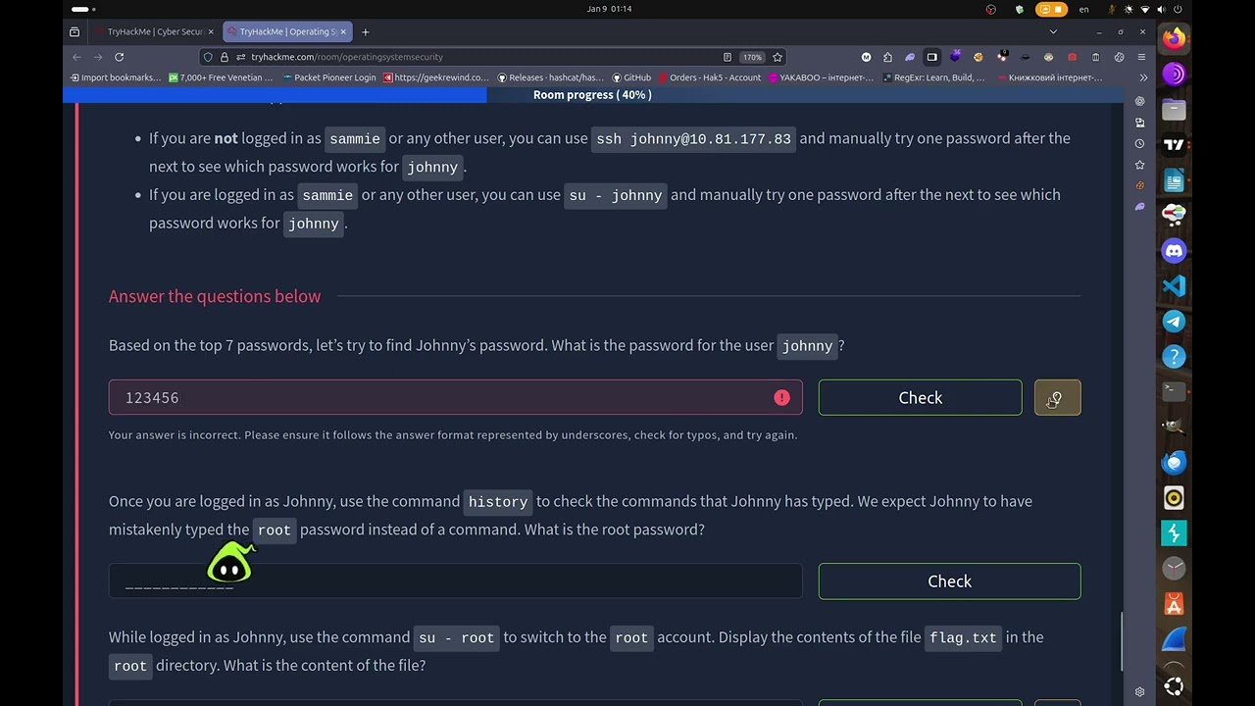Screen dimensions: 1255x706
Task: Open YAKABOO bookmark
Action: (x=821, y=77)
